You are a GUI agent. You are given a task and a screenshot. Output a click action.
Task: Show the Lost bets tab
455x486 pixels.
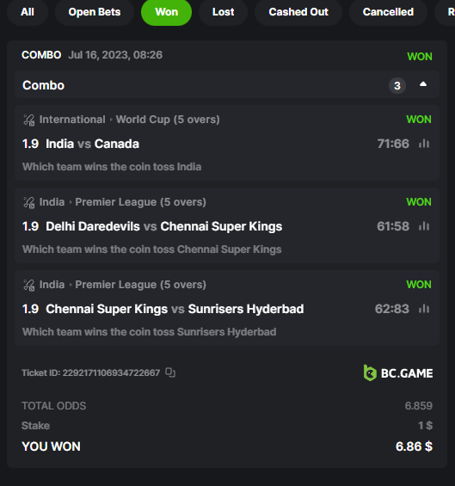(223, 12)
